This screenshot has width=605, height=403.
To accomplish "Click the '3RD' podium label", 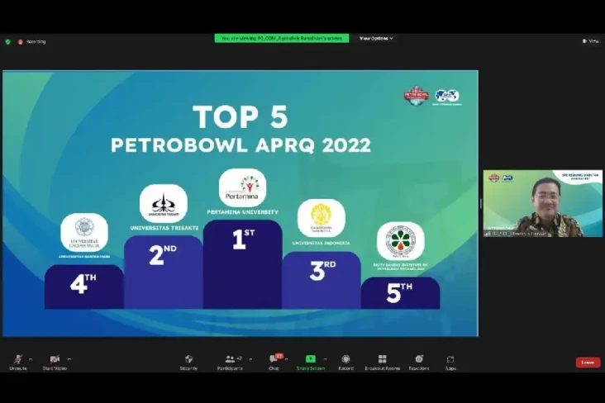I will tap(322, 270).
